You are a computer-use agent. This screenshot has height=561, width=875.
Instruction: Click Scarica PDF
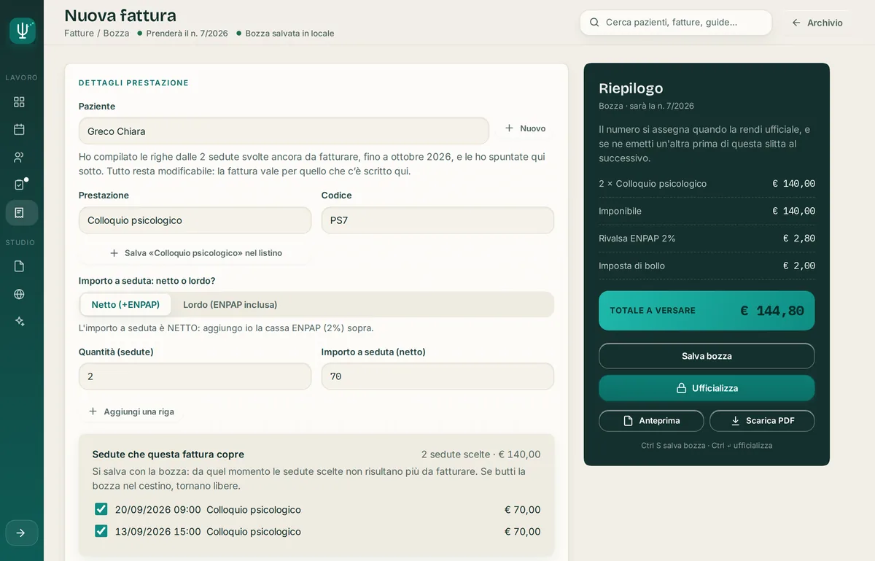(762, 421)
